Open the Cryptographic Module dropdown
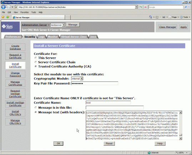This screenshot has width=192, height=155. (77, 79)
